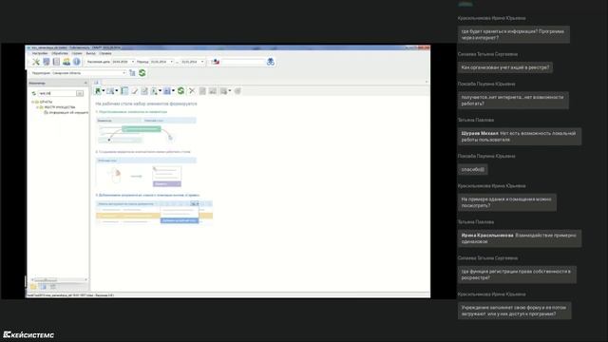Open the users group icon
Viewport: 608px width, 342px height.
[66, 62]
